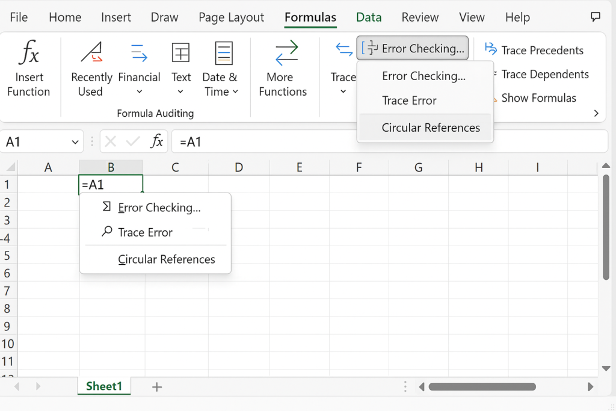Open the Recently Used functions icon
The width and height of the screenshot is (616, 411).
[91, 53]
